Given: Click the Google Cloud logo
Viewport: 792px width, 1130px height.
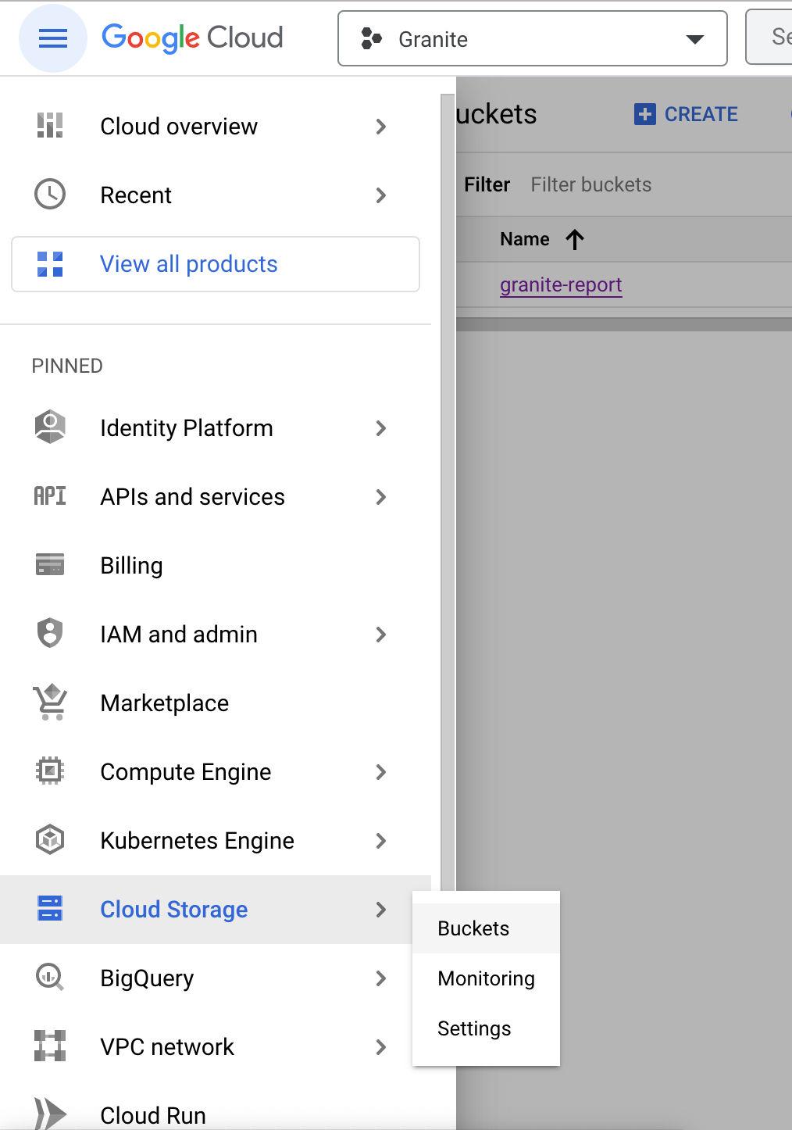Looking at the screenshot, I should click(192, 38).
